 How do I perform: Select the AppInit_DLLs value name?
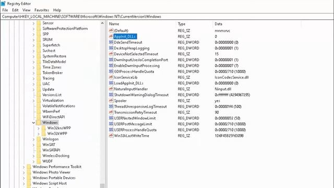[125, 37]
